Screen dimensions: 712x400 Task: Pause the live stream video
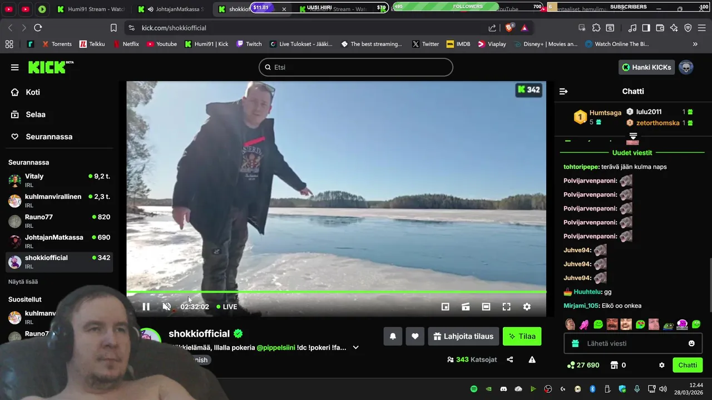146,307
